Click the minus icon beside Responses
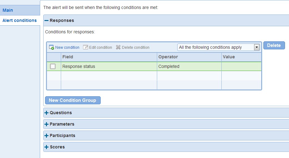The image size is (289, 158). [46, 20]
